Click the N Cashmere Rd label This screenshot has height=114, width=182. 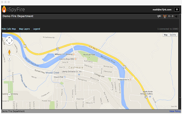pos(49,37)
